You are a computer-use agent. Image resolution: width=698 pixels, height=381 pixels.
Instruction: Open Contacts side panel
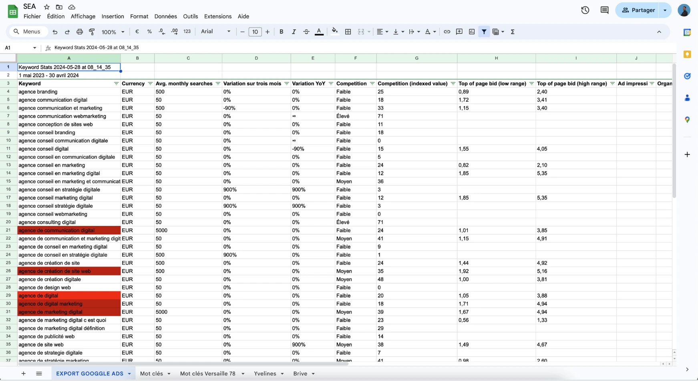[687, 98]
